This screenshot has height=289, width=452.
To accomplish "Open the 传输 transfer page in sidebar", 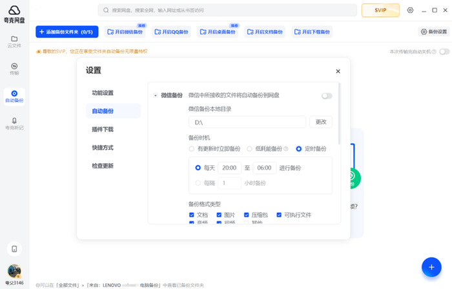I will tap(14, 69).
